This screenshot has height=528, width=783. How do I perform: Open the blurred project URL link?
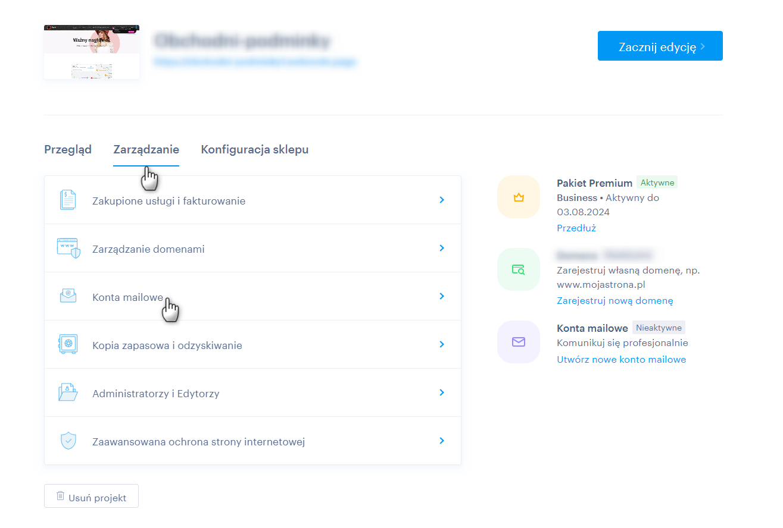coord(255,61)
